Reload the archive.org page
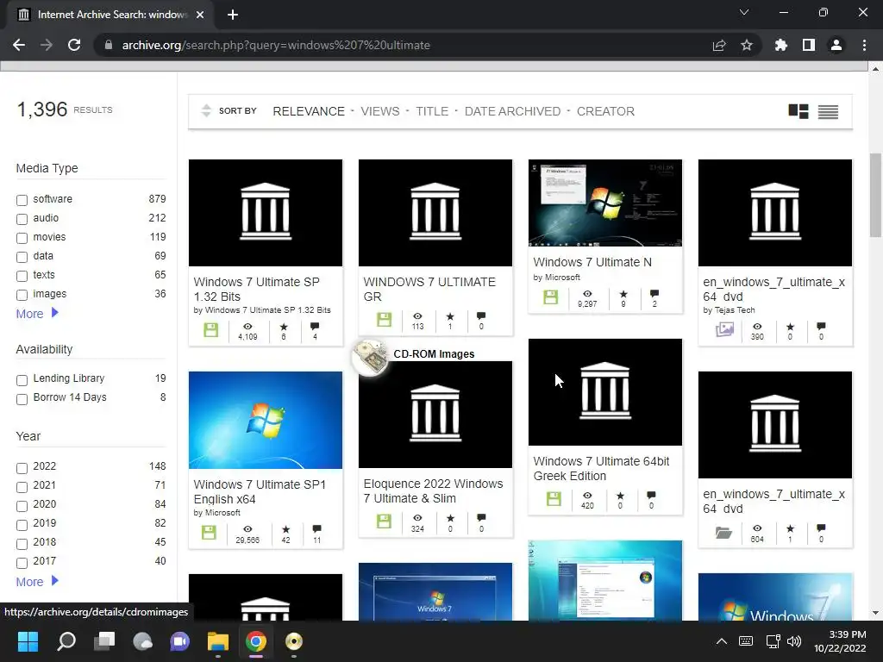 point(74,45)
